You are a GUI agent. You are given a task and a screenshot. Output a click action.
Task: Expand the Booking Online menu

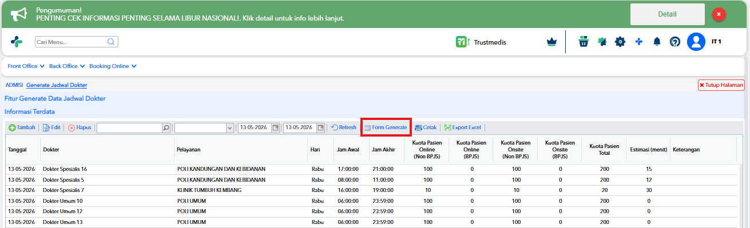(113, 66)
